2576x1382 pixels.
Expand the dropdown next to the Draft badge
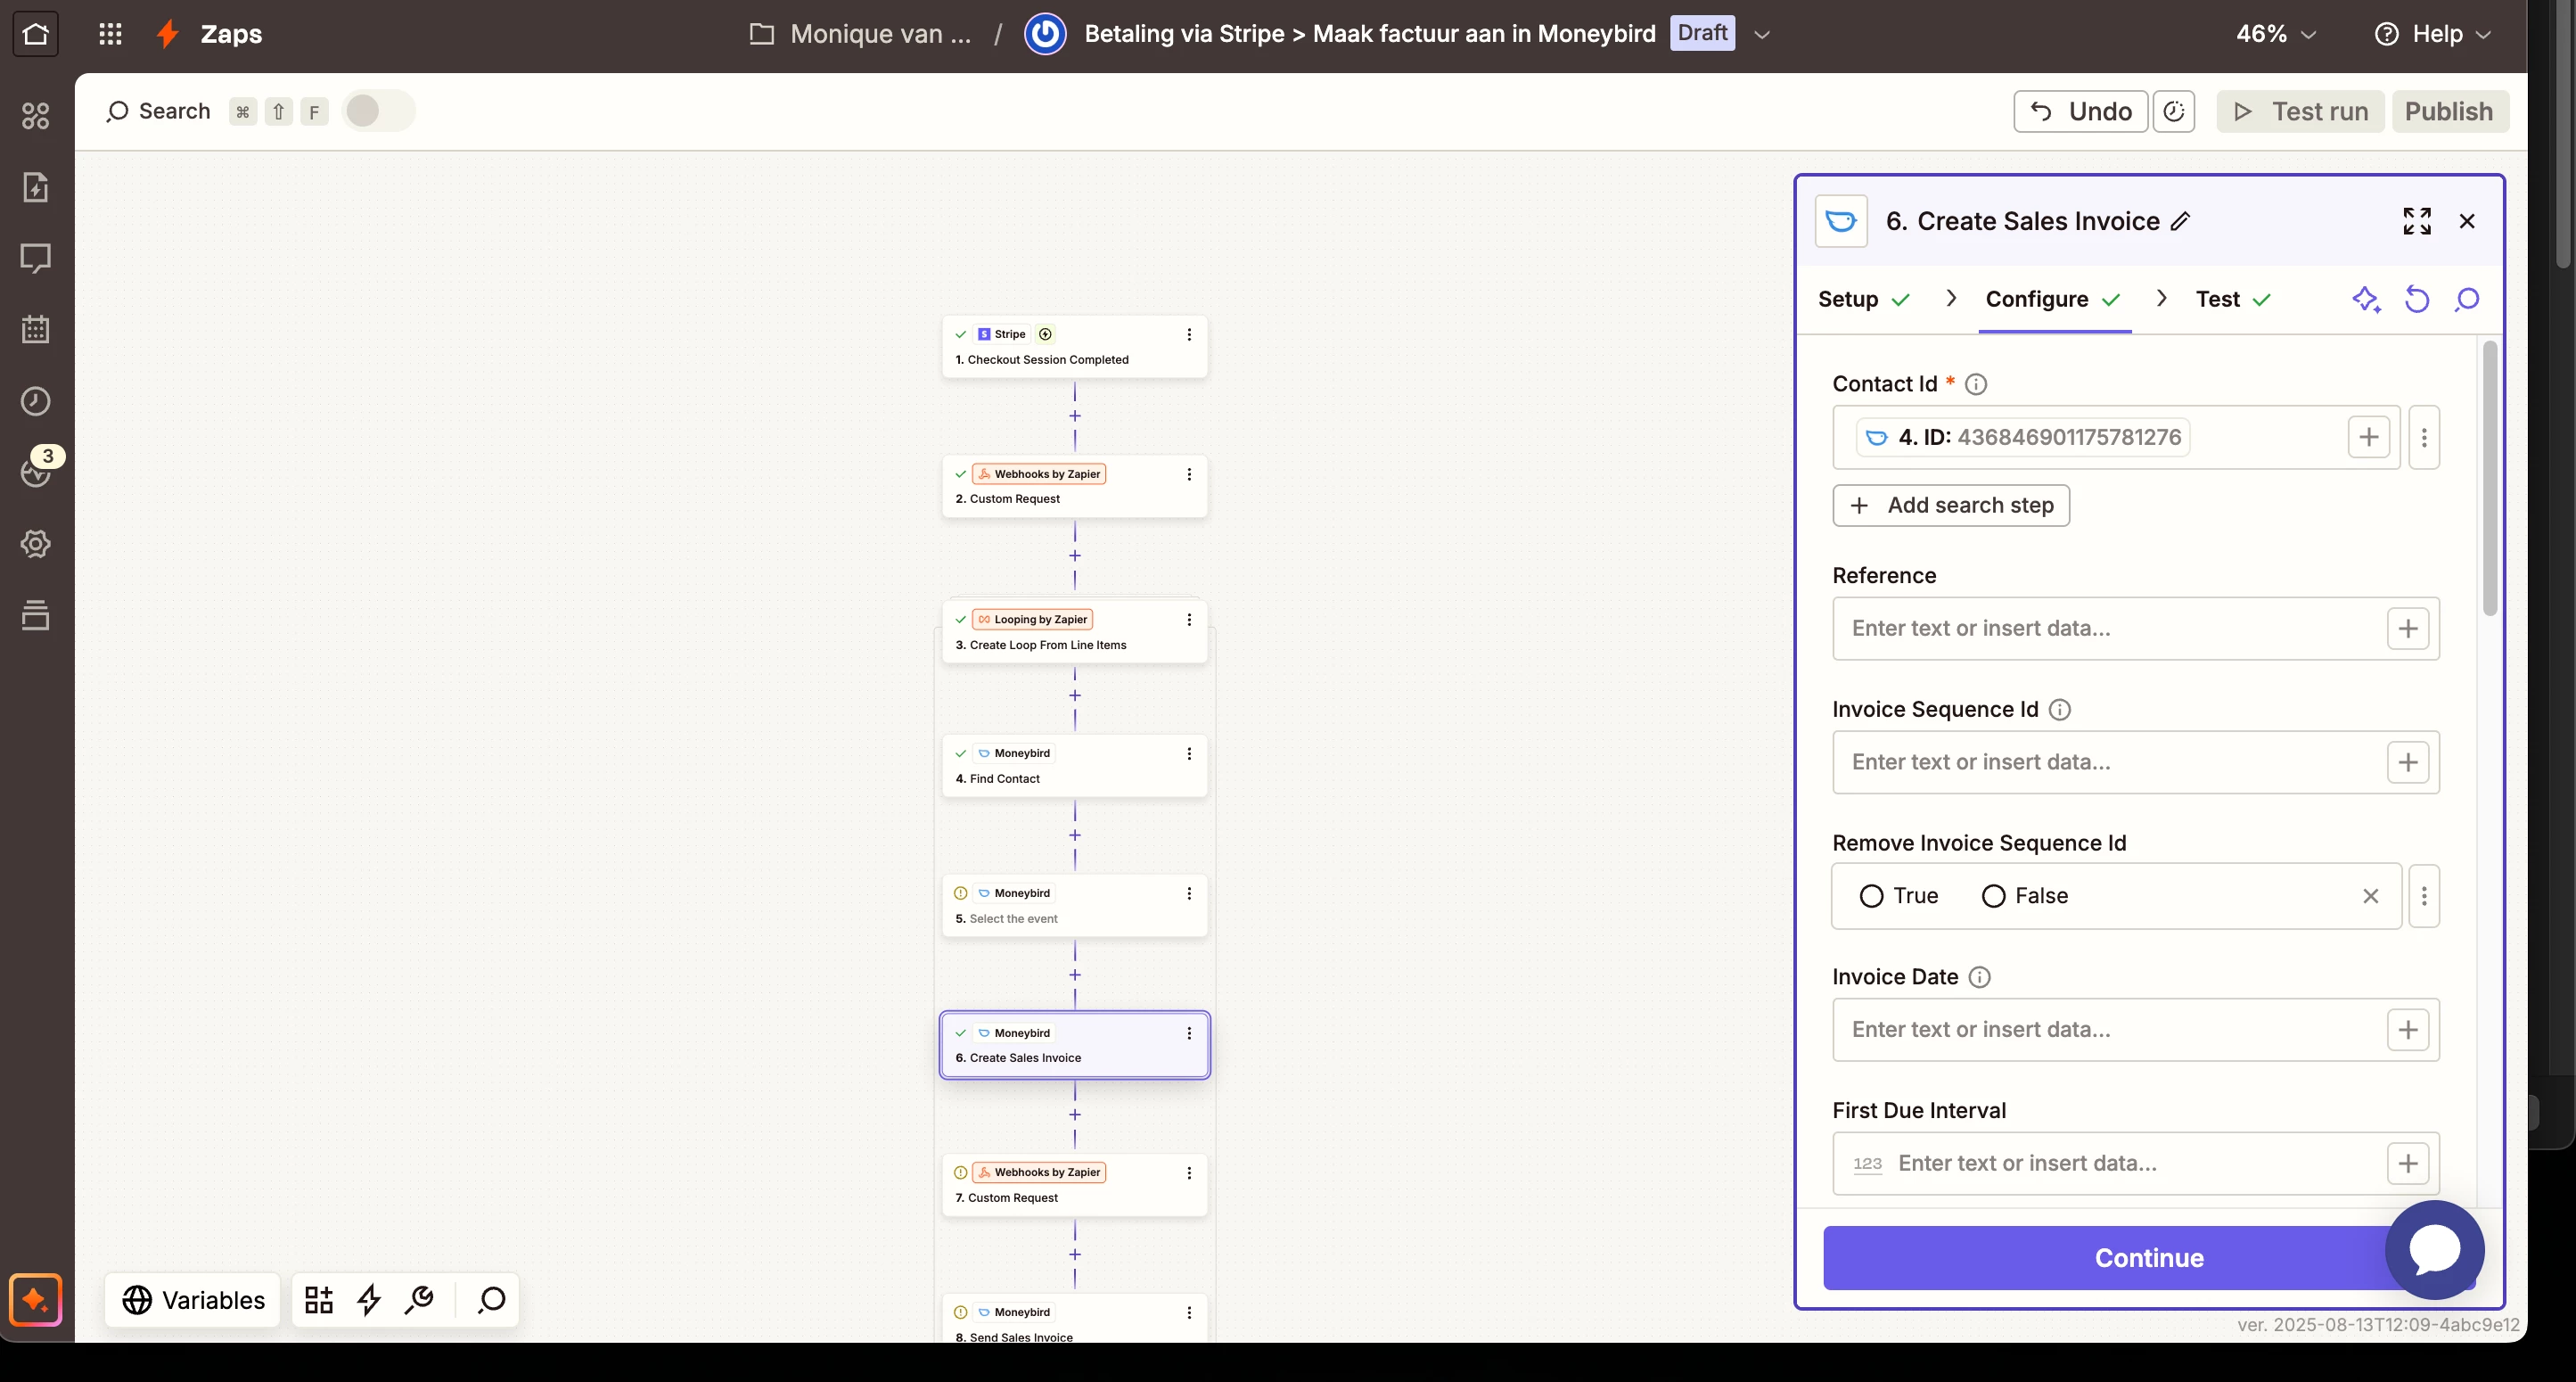(1762, 34)
